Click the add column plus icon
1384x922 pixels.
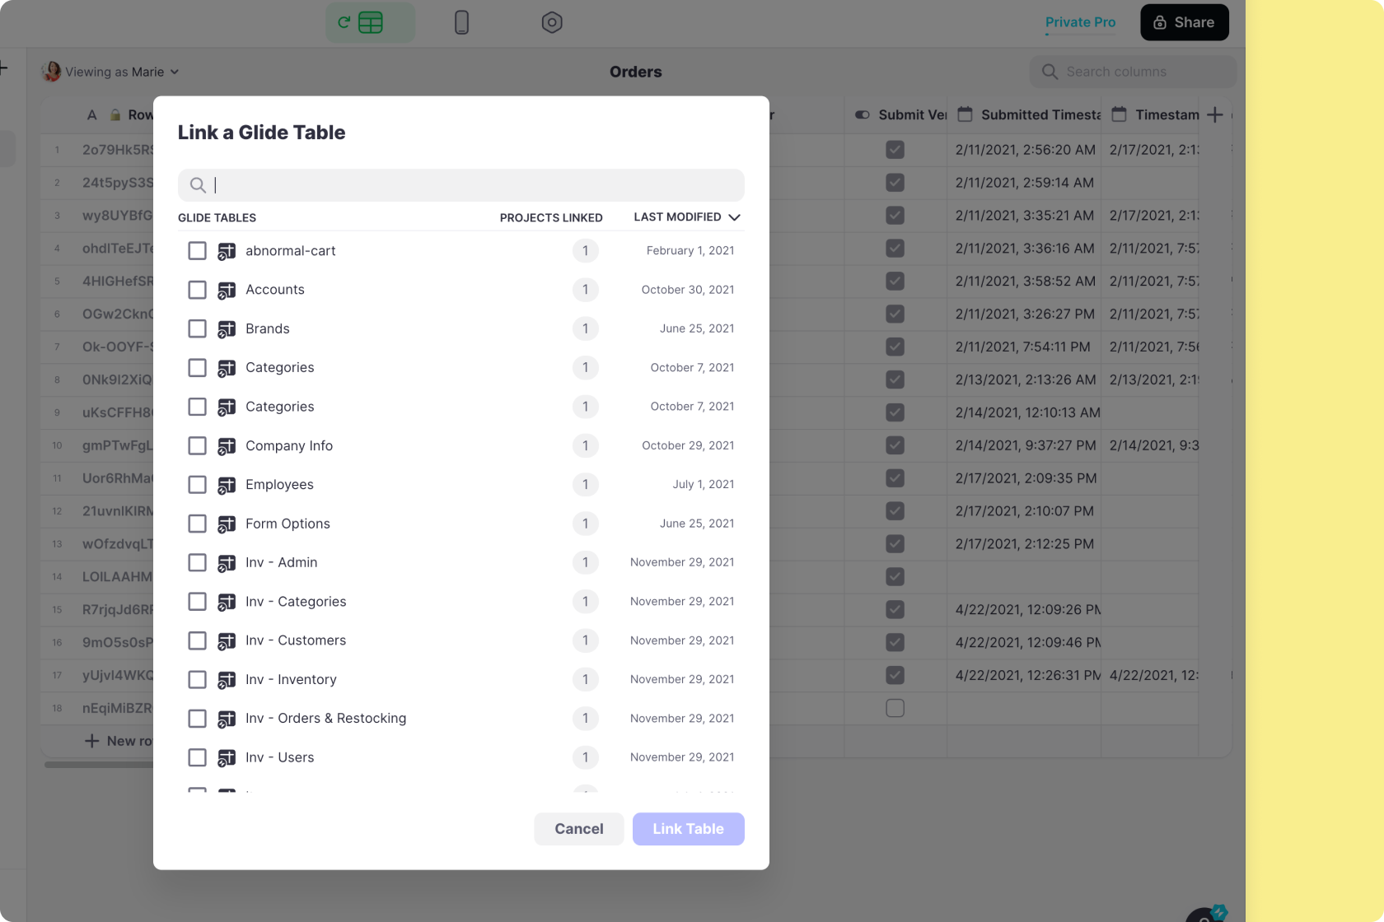[x=1214, y=115]
